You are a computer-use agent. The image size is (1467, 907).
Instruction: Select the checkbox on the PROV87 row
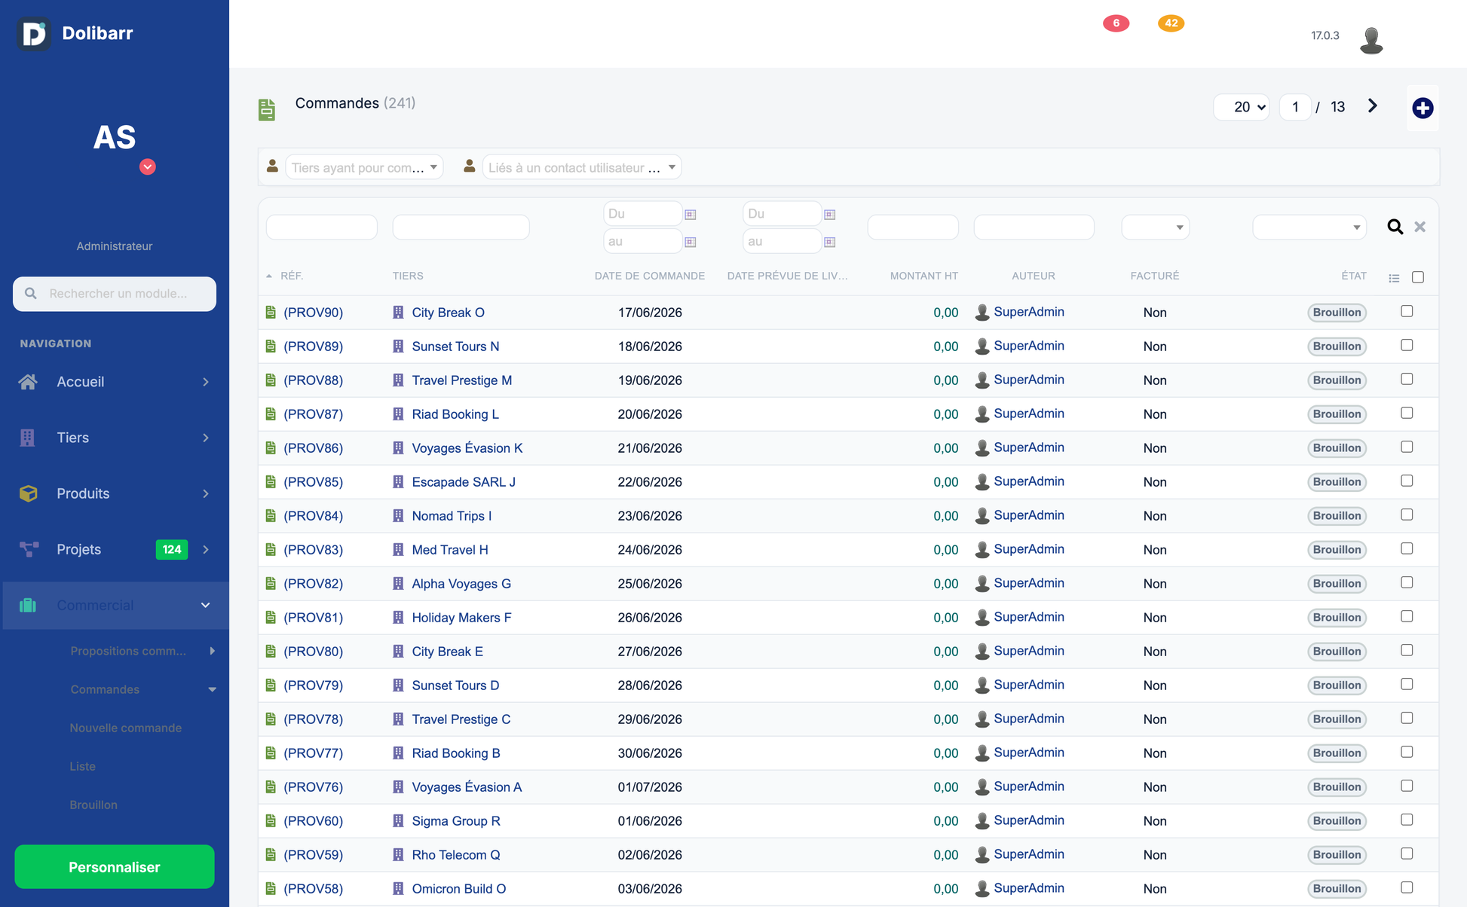pyautogui.click(x=1407, y=413)
